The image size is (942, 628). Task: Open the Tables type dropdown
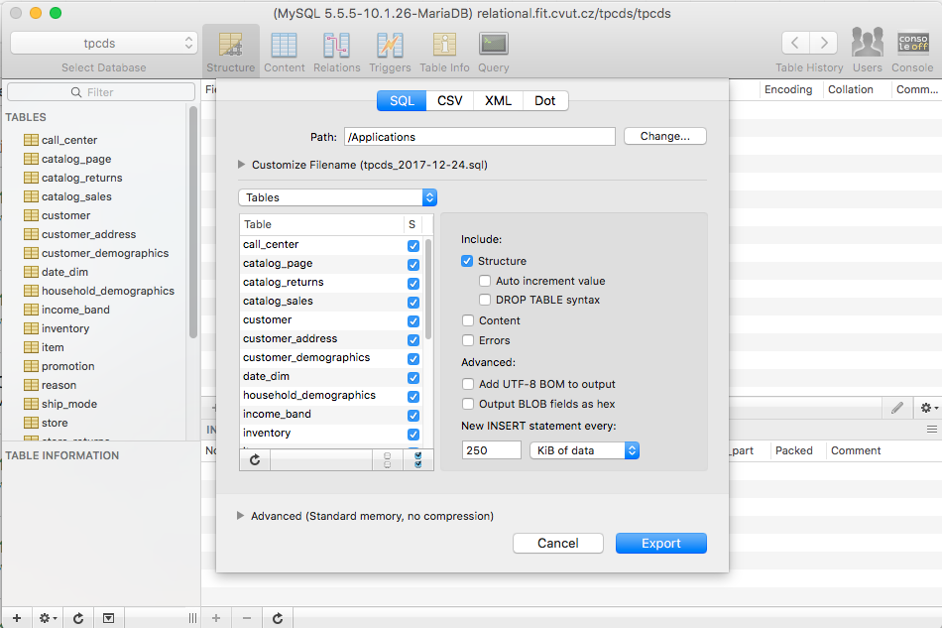pyautogui.click(x=337, y=197)
